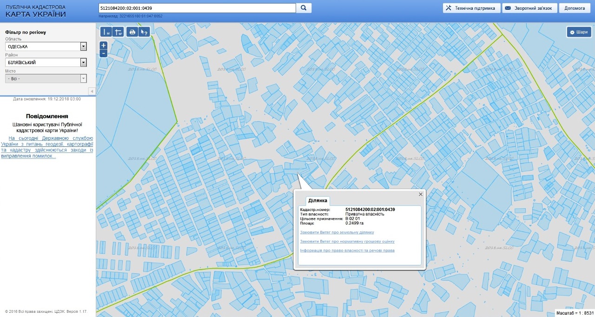Click the area value 0.2499 га

tap(355, 223)
